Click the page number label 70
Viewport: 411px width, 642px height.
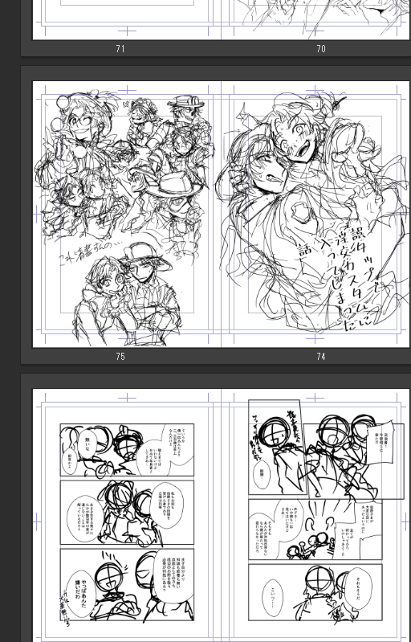[x=321, y=49]
